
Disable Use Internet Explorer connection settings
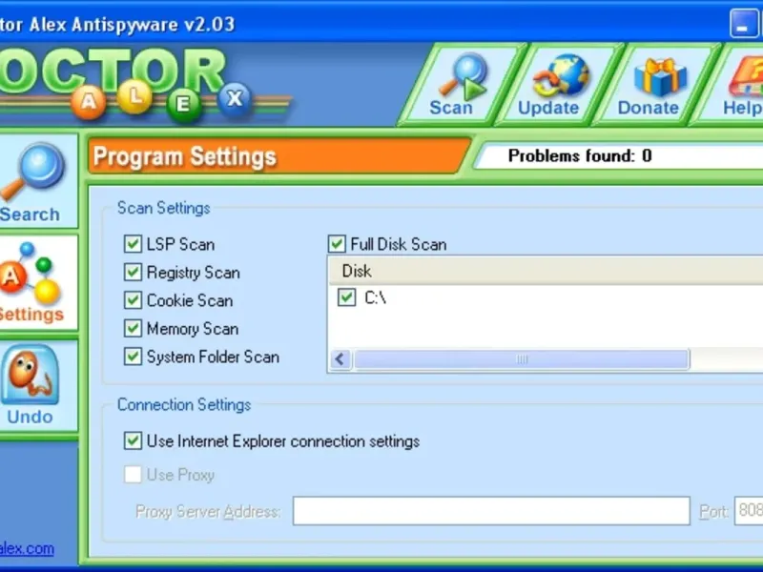click(x=133, y=440)
